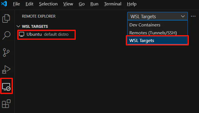Open the Selection menu
The image size is (199, 113).
coord(48,4)
